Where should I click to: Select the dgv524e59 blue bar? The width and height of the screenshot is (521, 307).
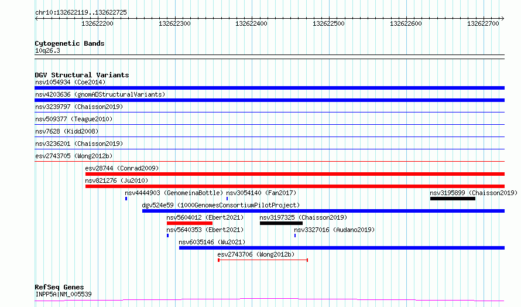[x=323, y=211]
